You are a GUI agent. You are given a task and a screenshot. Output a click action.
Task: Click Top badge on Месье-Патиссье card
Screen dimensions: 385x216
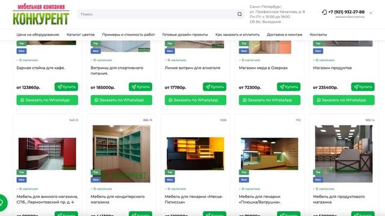[170, 172]
